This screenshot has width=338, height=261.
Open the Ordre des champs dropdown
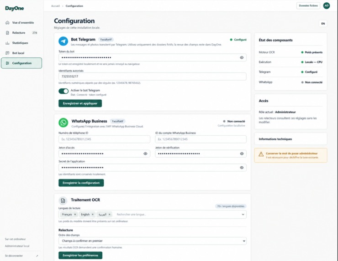click(153, 241)
